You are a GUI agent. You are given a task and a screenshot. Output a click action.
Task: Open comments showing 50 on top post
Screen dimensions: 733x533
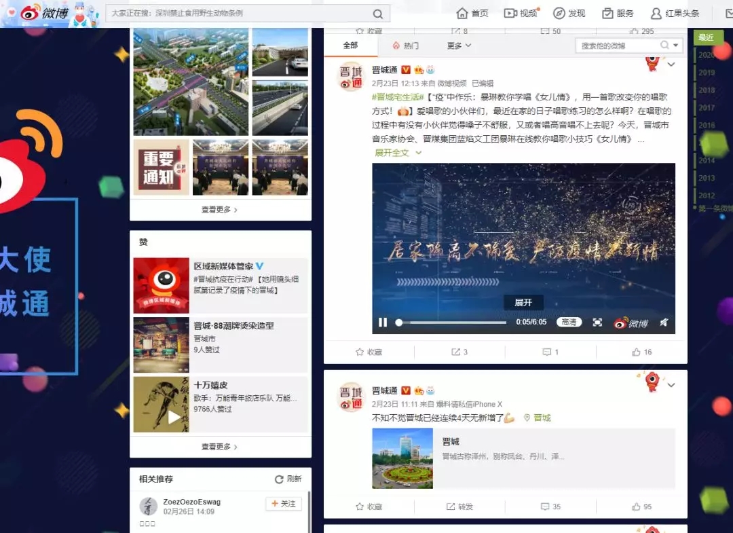(x=550, y=31)
